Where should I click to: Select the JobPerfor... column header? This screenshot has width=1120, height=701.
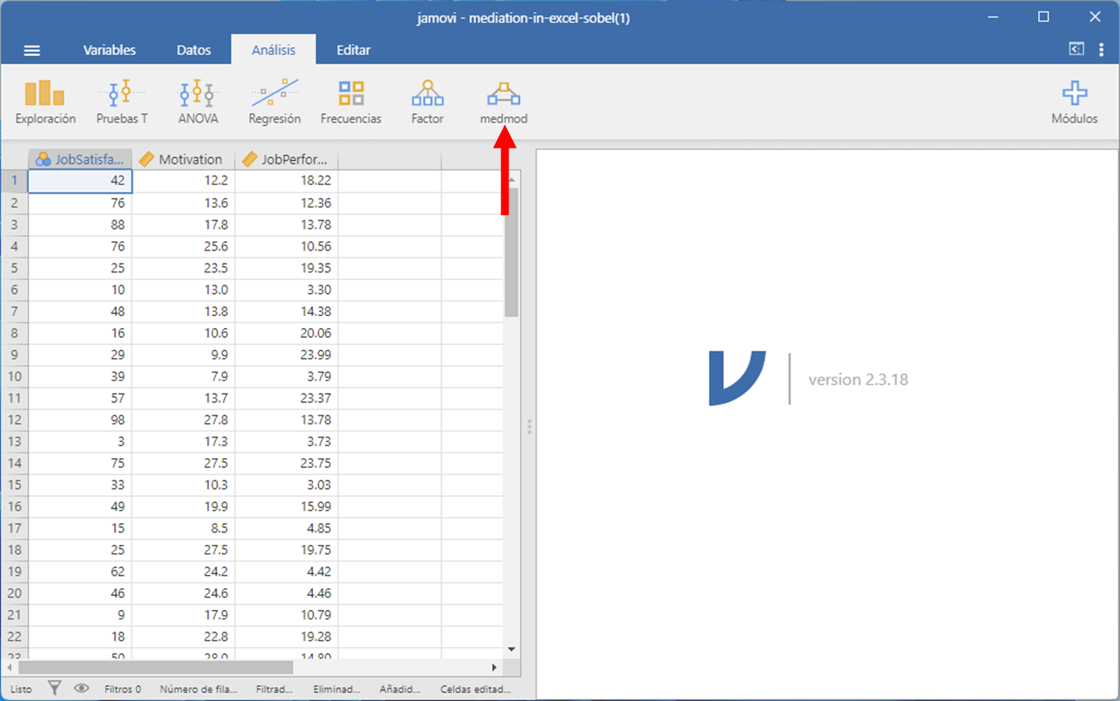coord(286,159)
